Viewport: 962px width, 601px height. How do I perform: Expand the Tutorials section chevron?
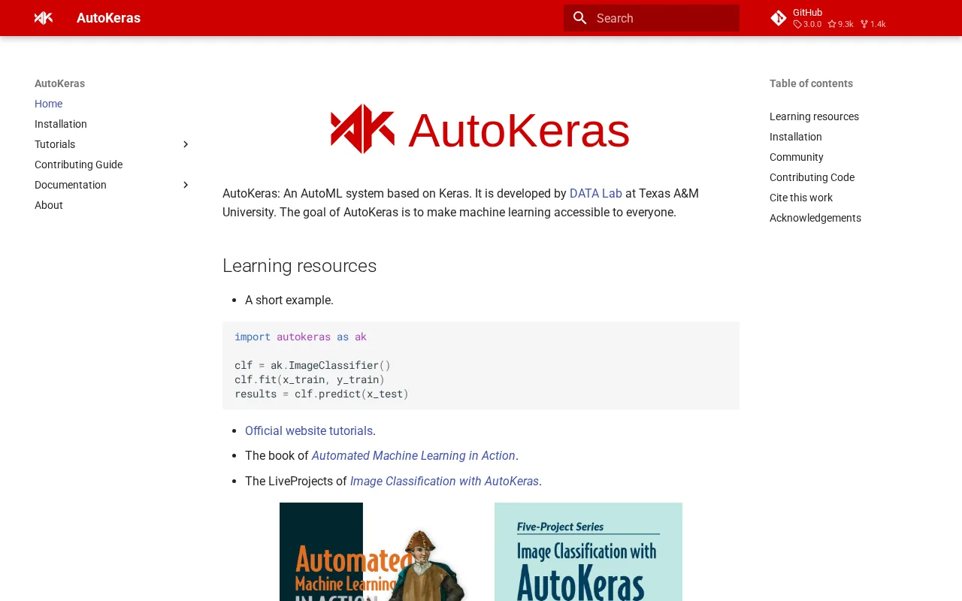click(186, 144)
